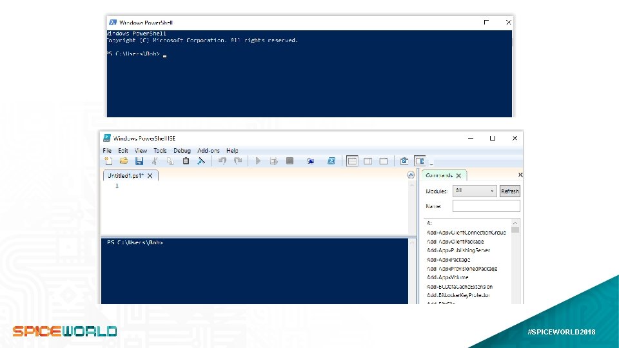Expand the Modules dropdown set to All
This screenshot has height=348, width=619.
click(475, 191)
